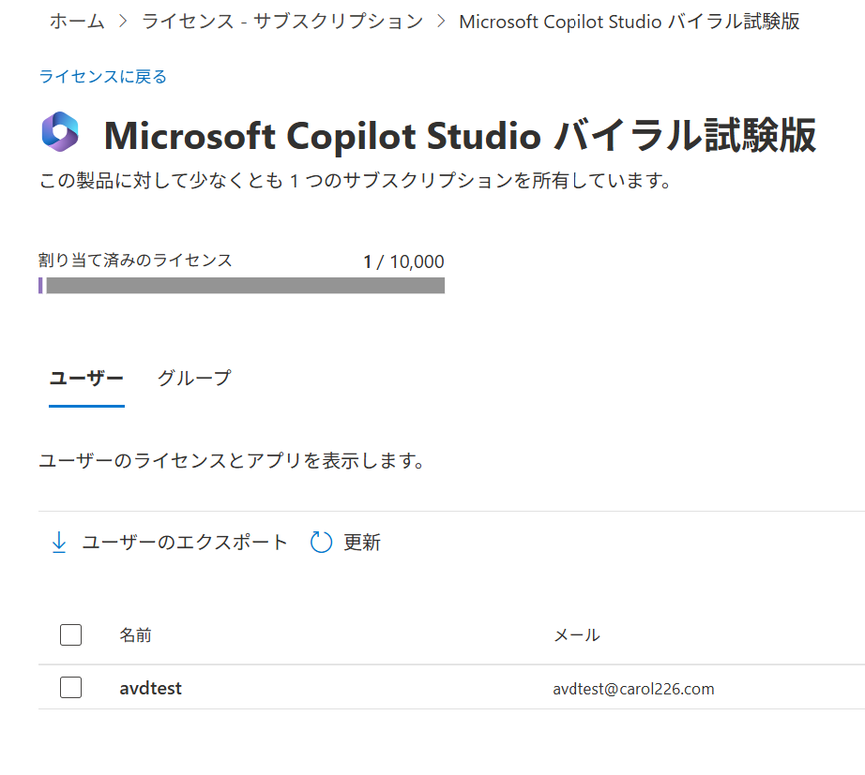The image size is (865, 775).
Task: Click the Microsoft Copilot Studio バイラル試験版 page heading
Action: (460, 135)
